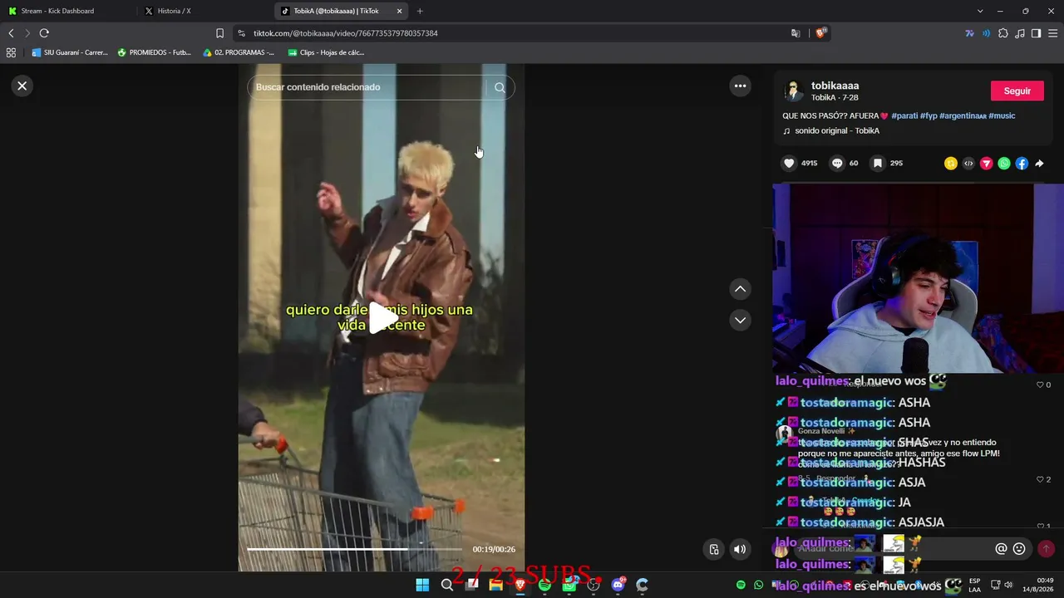The height and width of the screenshot is (598, 1064).
Task: Seek along the video progress bar
Action: [x=354, y=549]
